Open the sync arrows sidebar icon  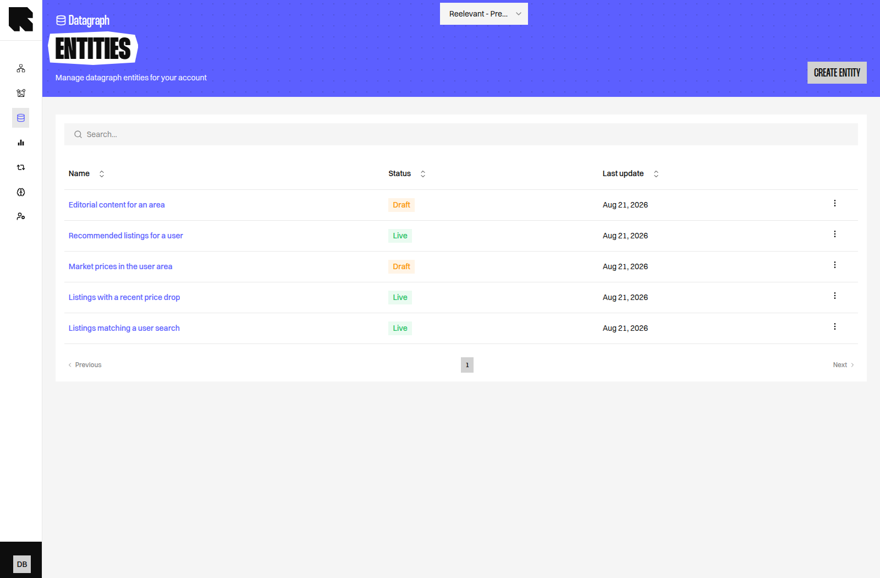(x=21, y=167)
